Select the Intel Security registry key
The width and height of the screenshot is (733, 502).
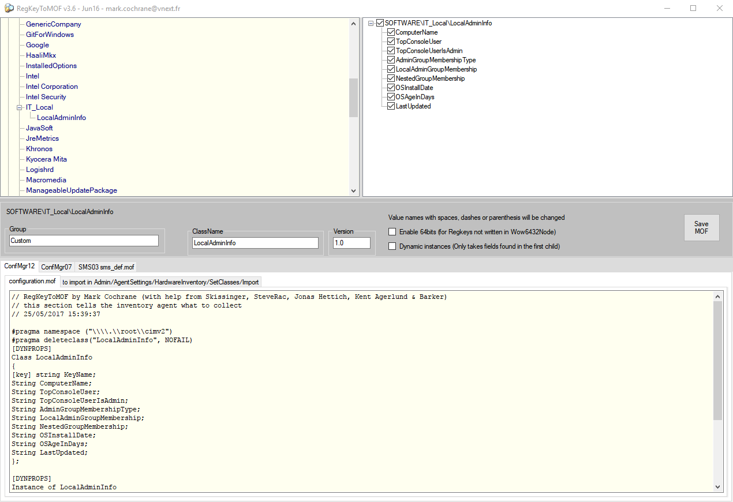click(x=46, y=97)
